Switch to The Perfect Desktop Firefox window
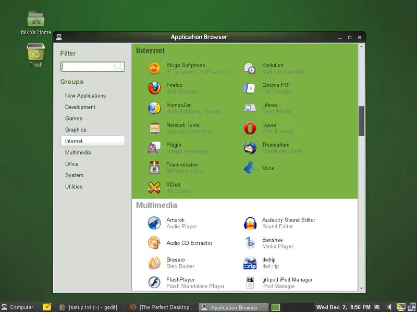This screenshot has height=312, width=417. (162, 307)
